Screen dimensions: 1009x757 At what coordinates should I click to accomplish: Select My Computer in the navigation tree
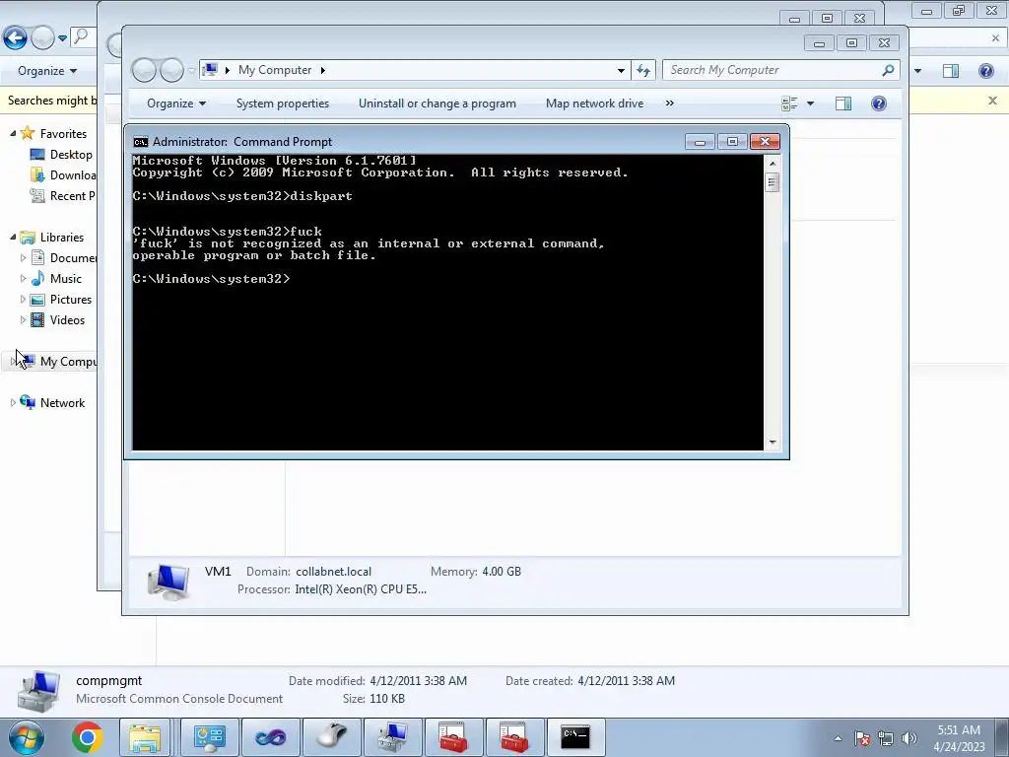68,362
